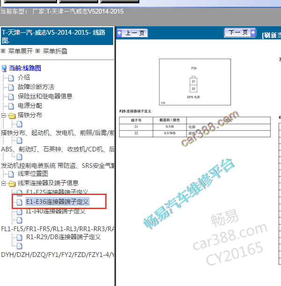The height and width of the screenshot is (286, 281).
Task: Open F1-F25连接器端子定义 entry
Action: click(x=57, y=191)
